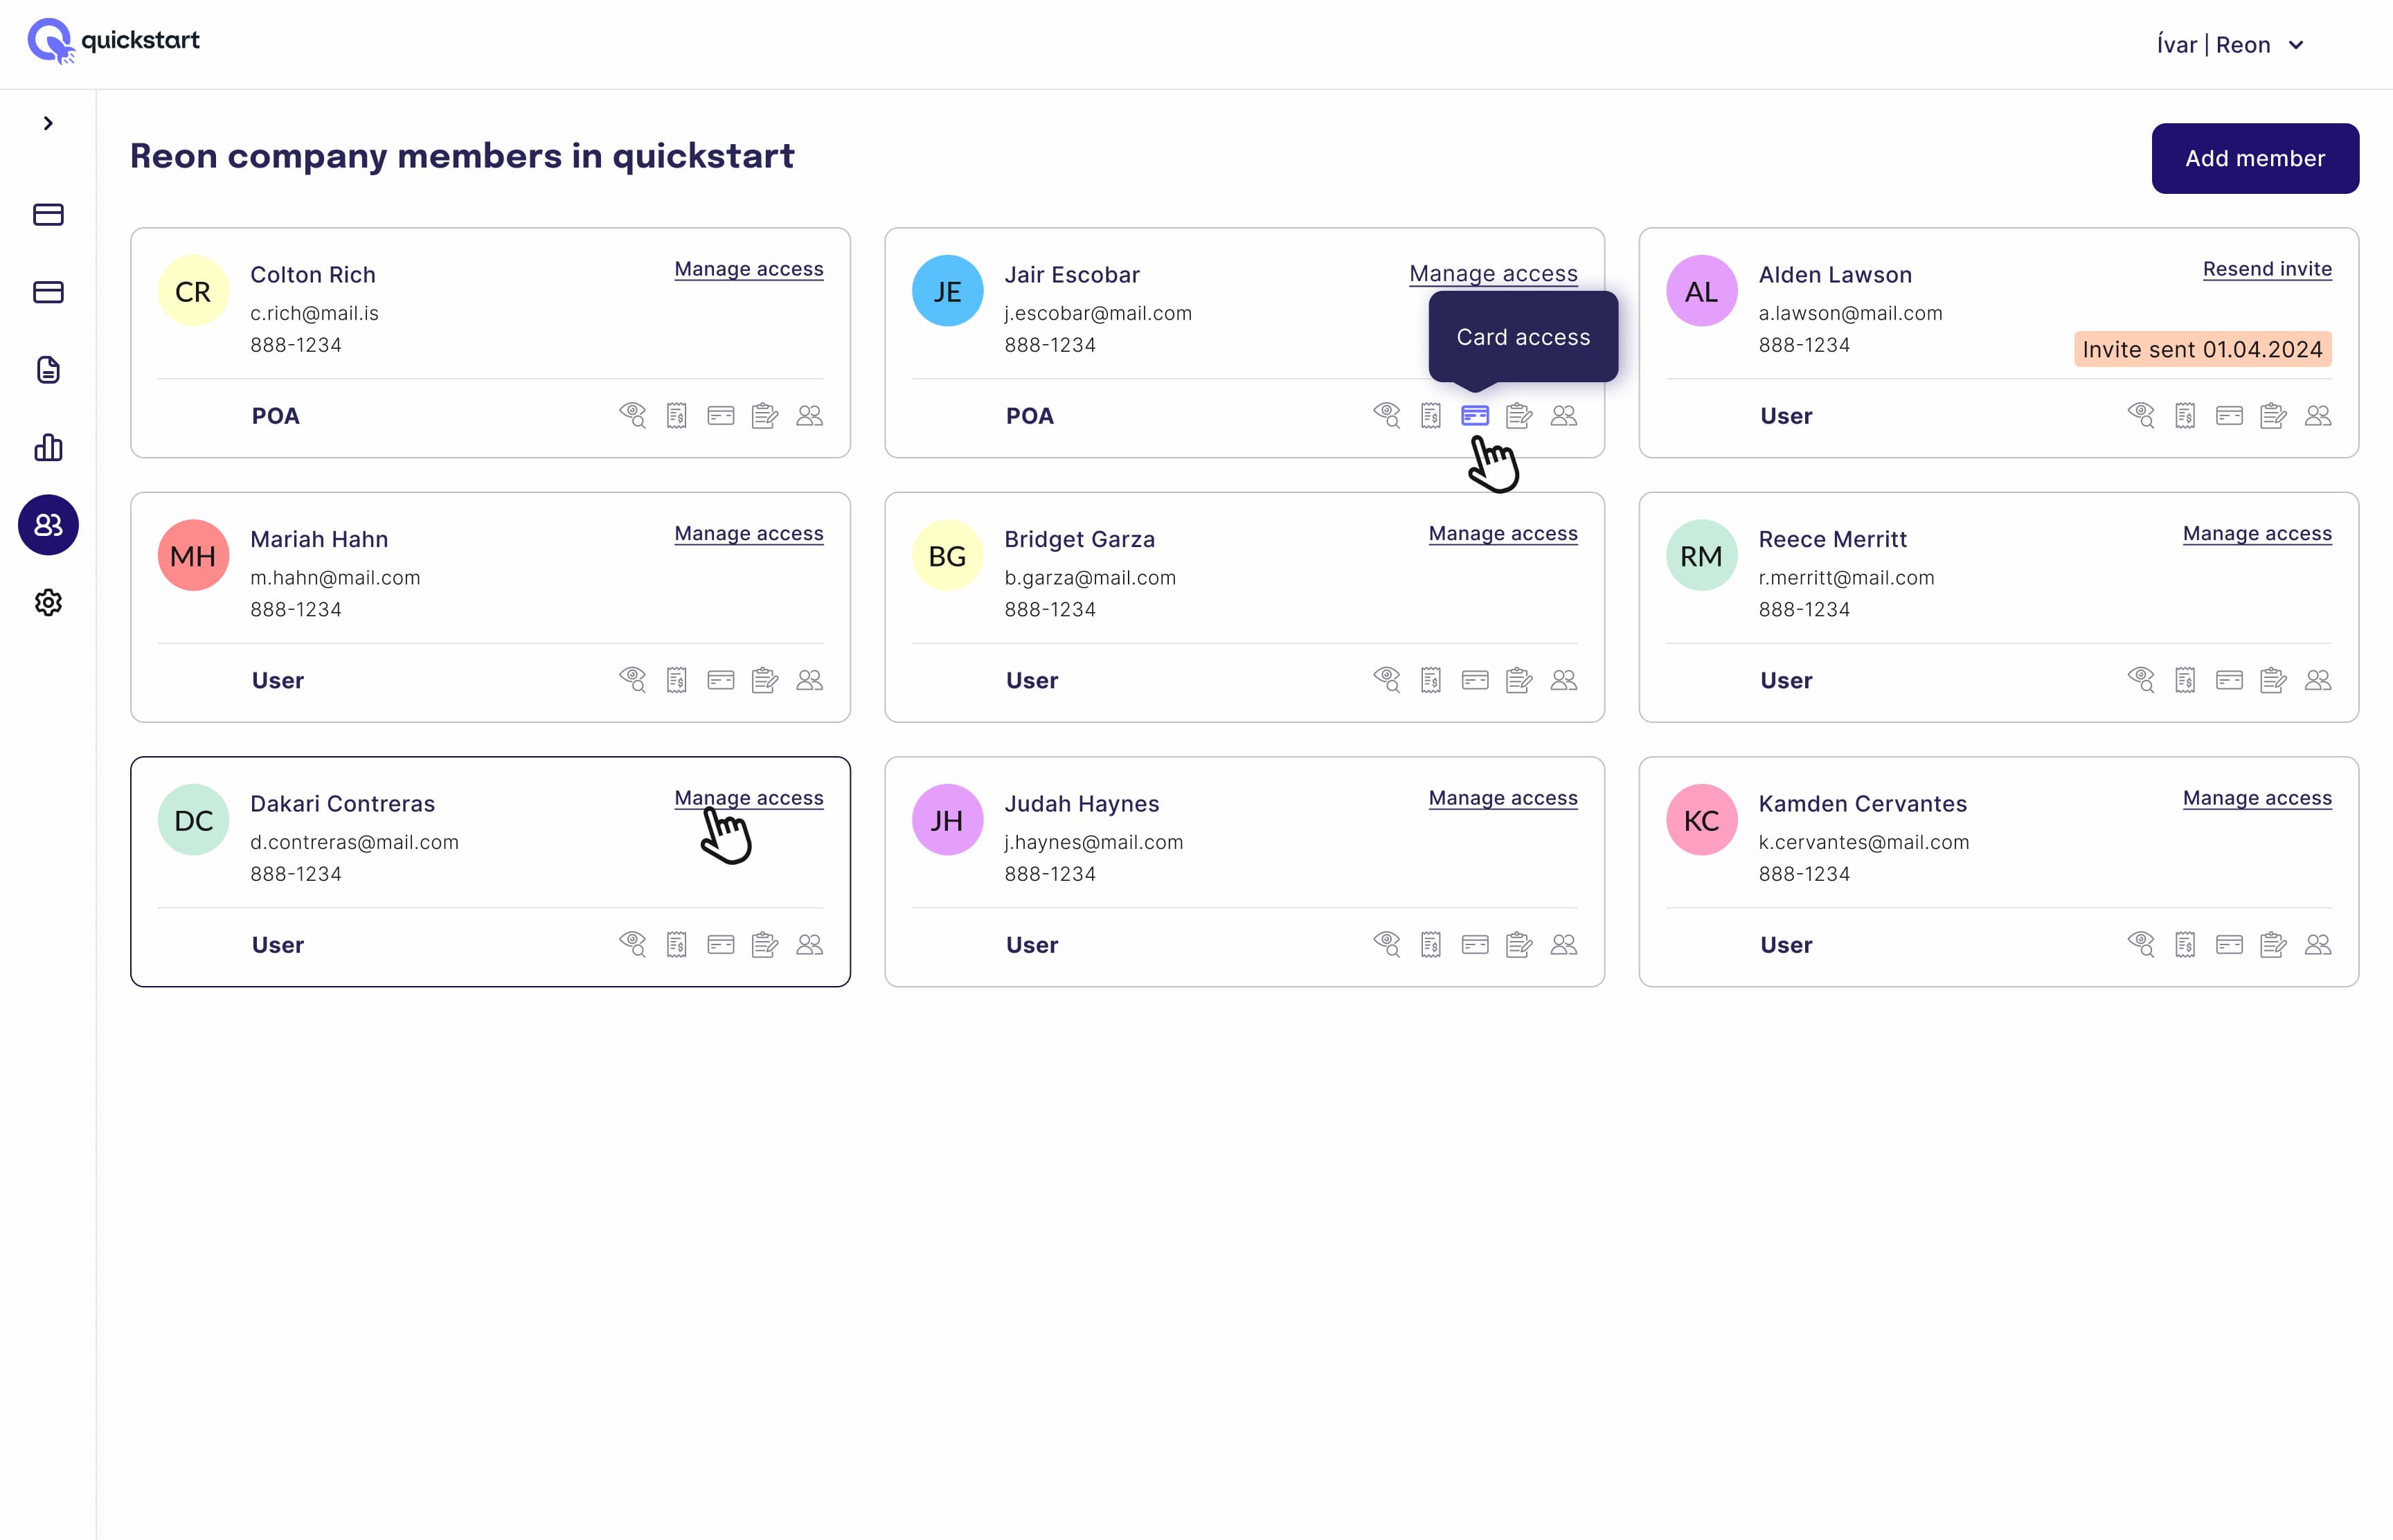Select the members icon in the sidebar
Image resolution: width=2393 pixels, height=1540 pixels.
(x=48, y=524)
